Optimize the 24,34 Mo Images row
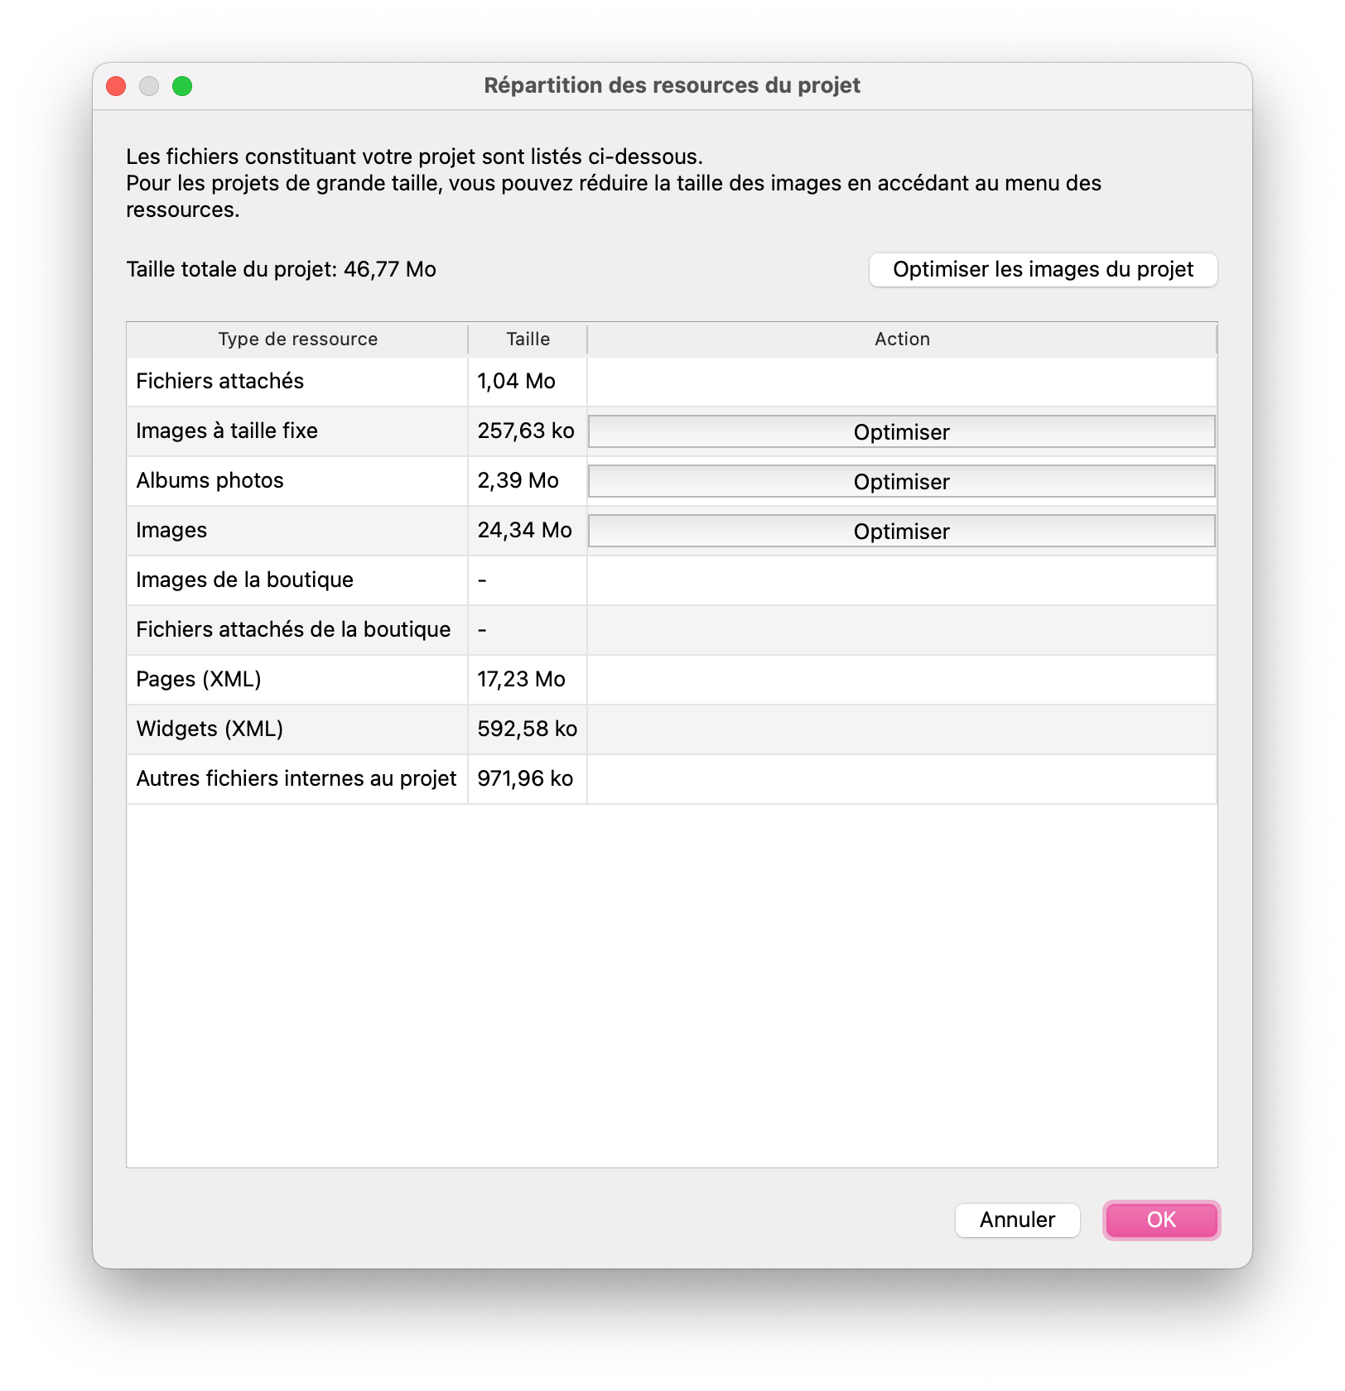 point(901,531)
